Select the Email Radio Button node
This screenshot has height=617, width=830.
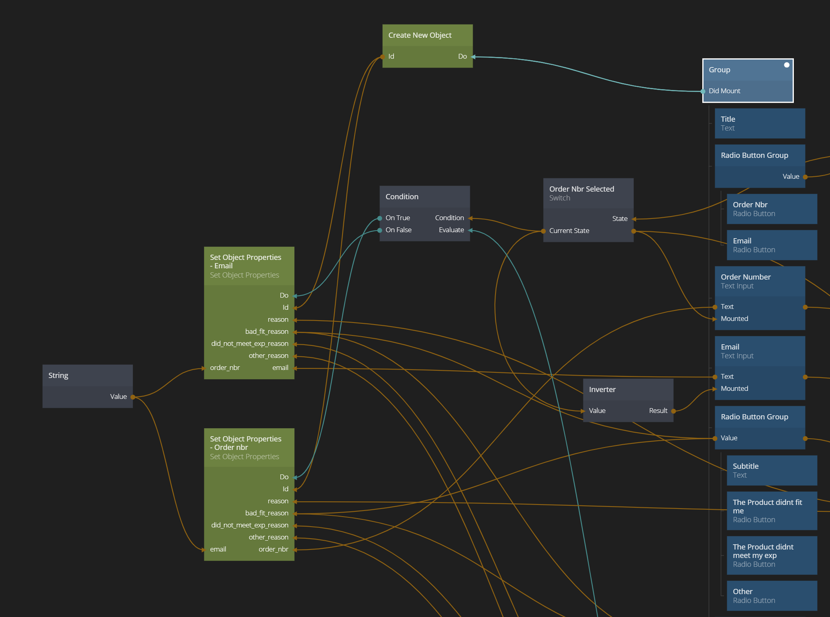tap(771, 245)
